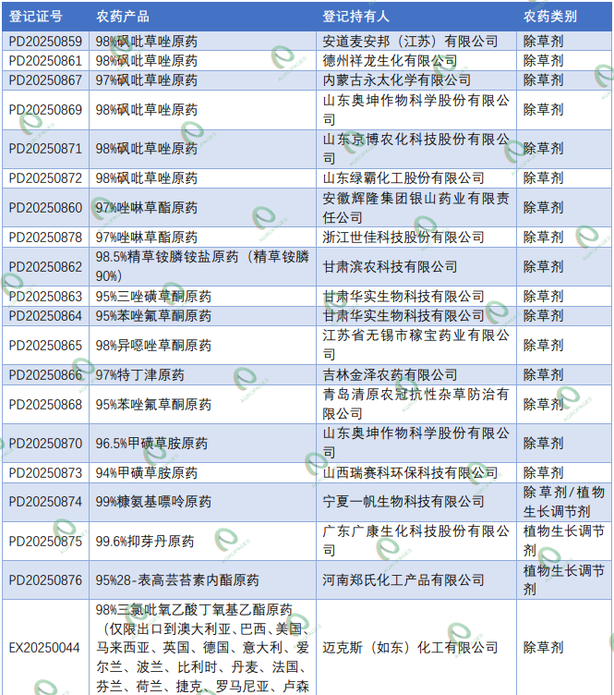Viewport: 614px width, 695px height.
Task: Click 97%砜吡草唑原药 in PD20250867 row
Action: point(147,80)
